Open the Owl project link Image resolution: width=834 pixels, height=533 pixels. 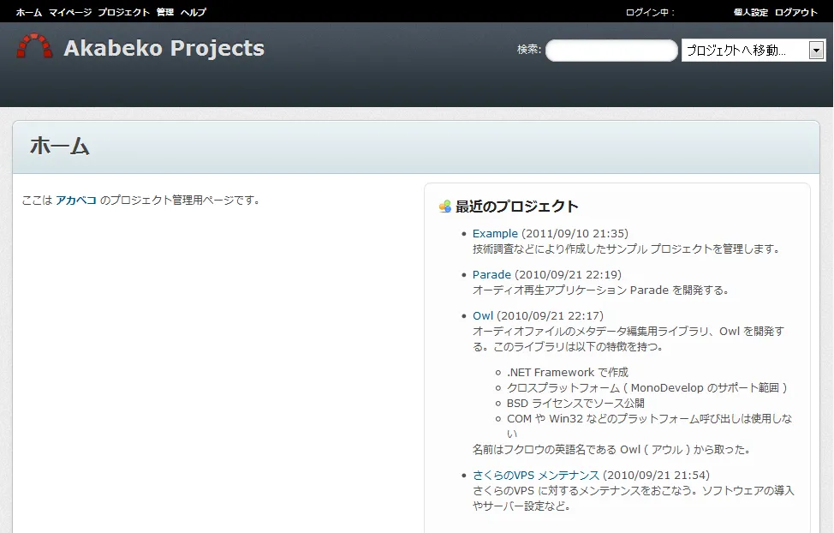pos(481,314)
